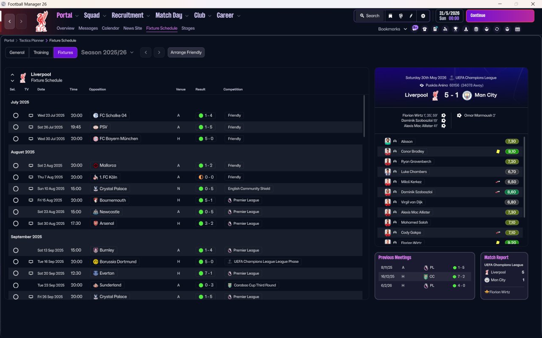Viewport: 542px width, 338px height.
Task: Open the circular arrows transfers bookmark icon
Action: click(x=497, y=29)
